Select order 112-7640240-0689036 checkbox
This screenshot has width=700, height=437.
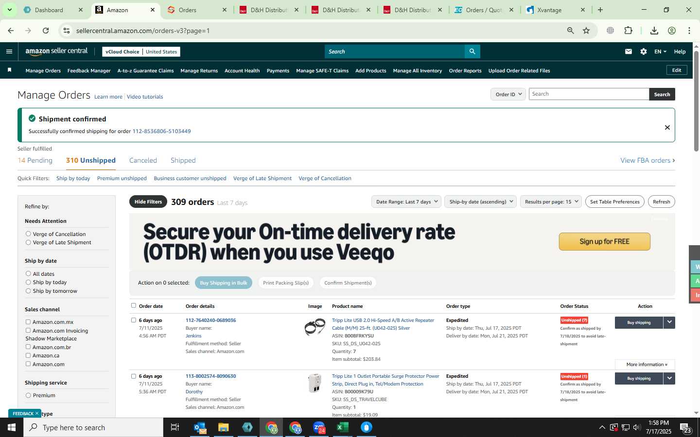click(134, 320)
